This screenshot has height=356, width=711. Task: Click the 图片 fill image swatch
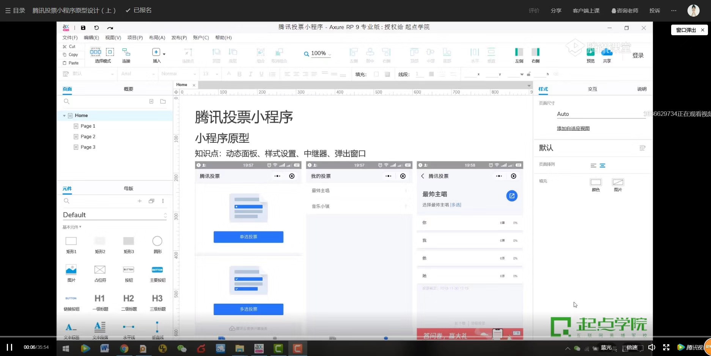[x=618, y=182]
